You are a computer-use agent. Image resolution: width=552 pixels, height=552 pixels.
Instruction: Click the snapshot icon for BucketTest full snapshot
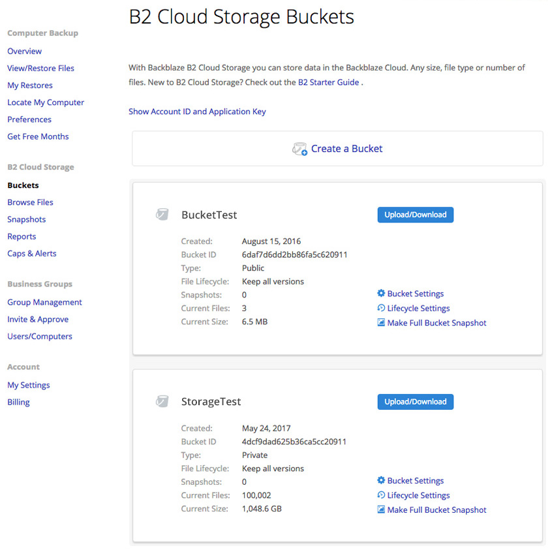coord(381,322)
